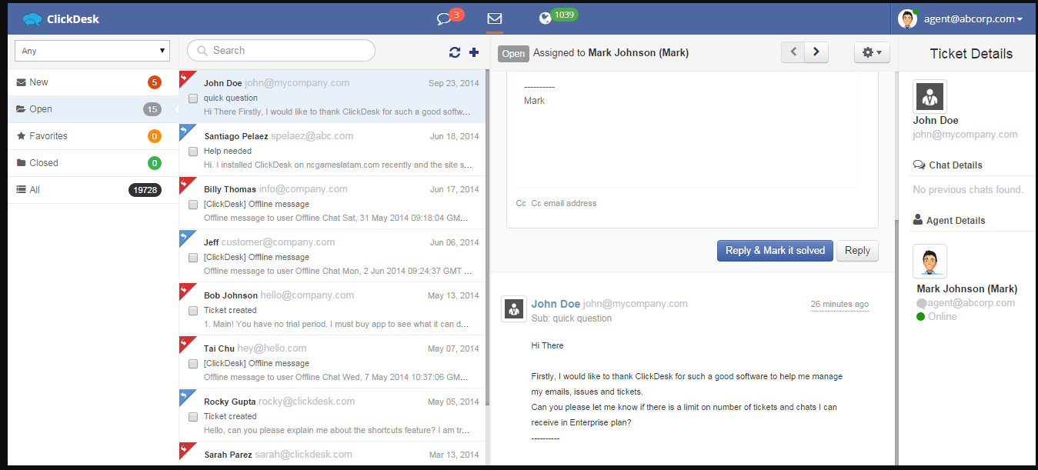Image resolution: width=1038 pixels, height=470 pixels.
Task: Open Help needed ticket from Santiago Pelaez
Action: click(332, 149)
